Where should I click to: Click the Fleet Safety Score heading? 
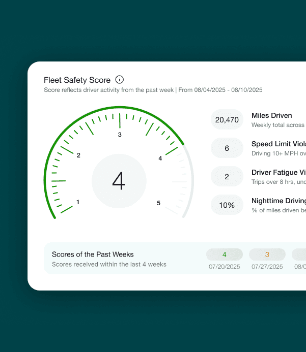[77, 80]
